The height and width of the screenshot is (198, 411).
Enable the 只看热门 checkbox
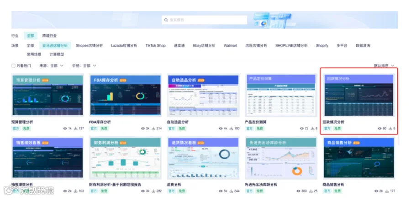[13, 66]
